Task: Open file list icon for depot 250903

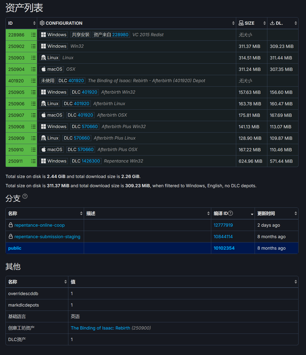Action: coord(33,58)
